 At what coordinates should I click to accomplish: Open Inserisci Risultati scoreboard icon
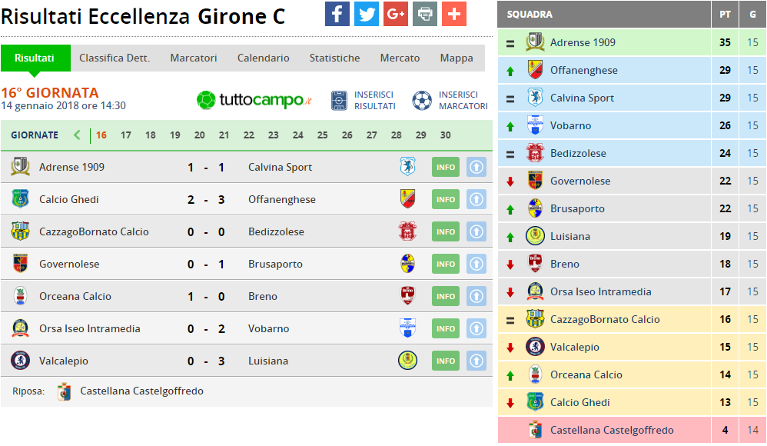(x=339, y=100)
